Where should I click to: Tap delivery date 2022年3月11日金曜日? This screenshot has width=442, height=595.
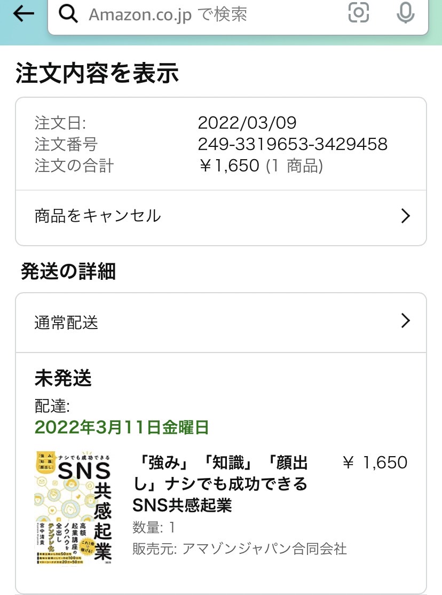pos(122,427)
